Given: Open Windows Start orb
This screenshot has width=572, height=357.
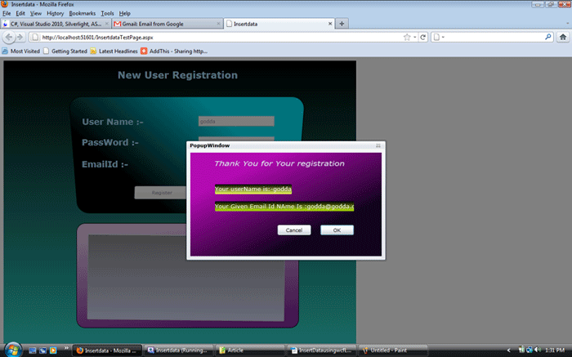Looking at the screenshot, I should click(13, 350).
